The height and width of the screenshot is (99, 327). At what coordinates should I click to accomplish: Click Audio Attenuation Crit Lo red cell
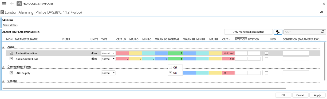point(122,53)
